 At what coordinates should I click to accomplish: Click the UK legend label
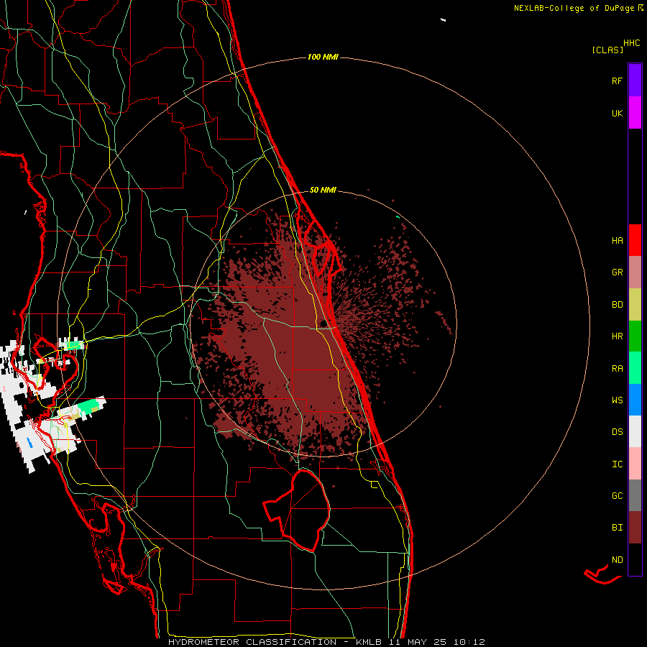(x=617, y=113)
